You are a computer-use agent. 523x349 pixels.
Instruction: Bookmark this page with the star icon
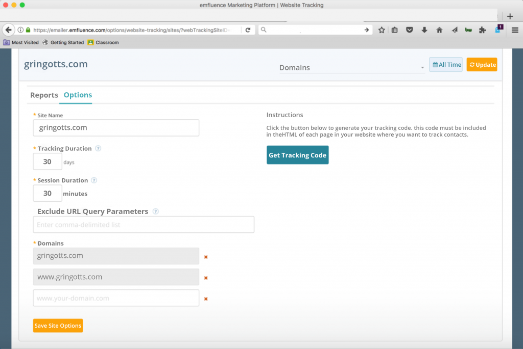pos(381,30)
